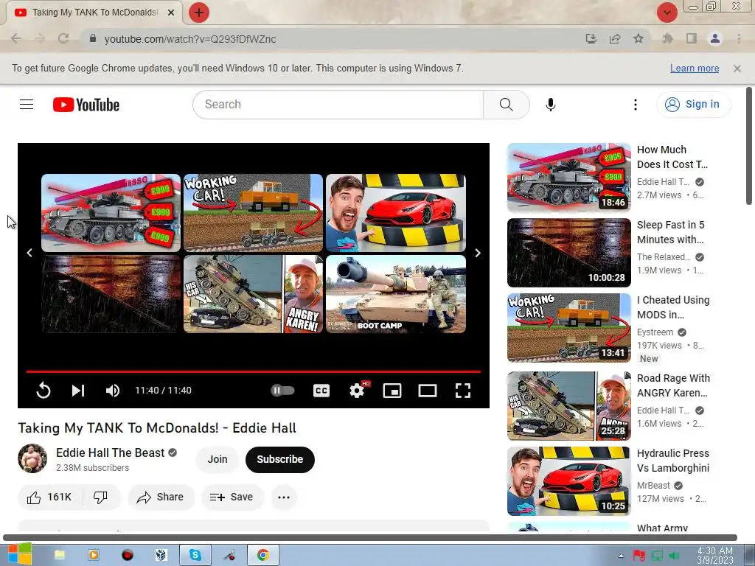Play end-screen Hydraulic Press Lamborghini thumbnail
The image size is (755, 566).
[x=396, y=213]
